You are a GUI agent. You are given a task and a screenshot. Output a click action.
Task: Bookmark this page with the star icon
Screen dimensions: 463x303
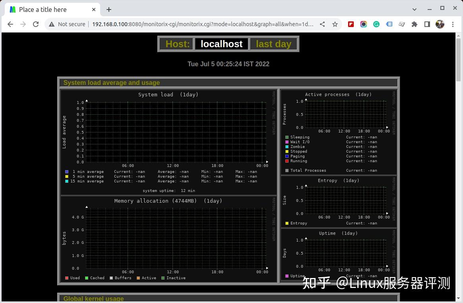click(336, 24)
